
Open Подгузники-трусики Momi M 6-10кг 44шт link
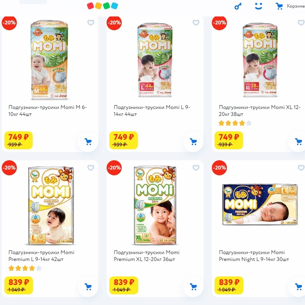pos(48,111)
